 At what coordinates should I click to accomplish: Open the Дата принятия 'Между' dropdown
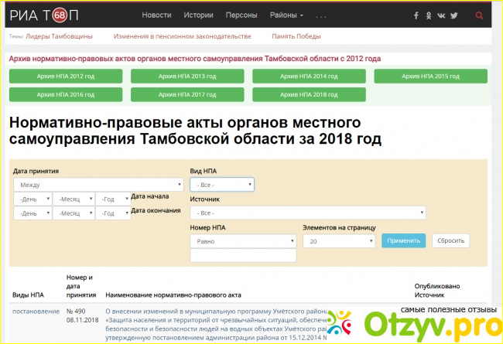98,185
